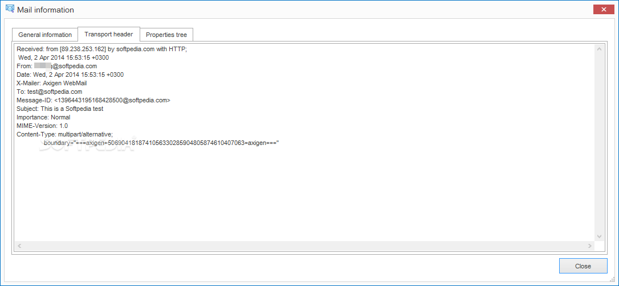Viewport: 619px width, 286px height.
Task: Click the Message-ID header line
Action: click(93, 101)
